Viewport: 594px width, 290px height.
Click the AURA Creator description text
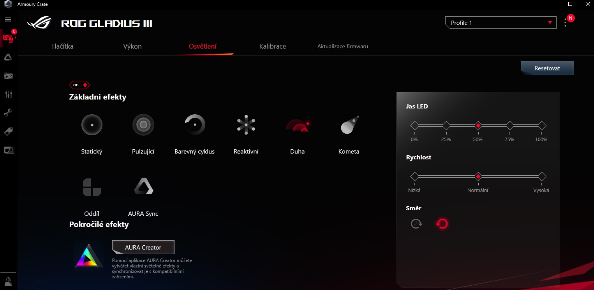(x=152, y=269)
